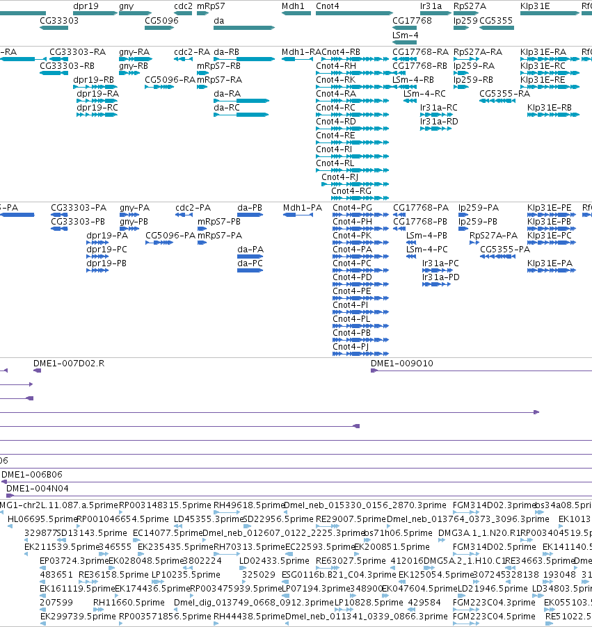Viewport: 592px width, 627px height.
Task: Click the Cnot4 gene arrow glyph
Action: (x=354, y=13)
